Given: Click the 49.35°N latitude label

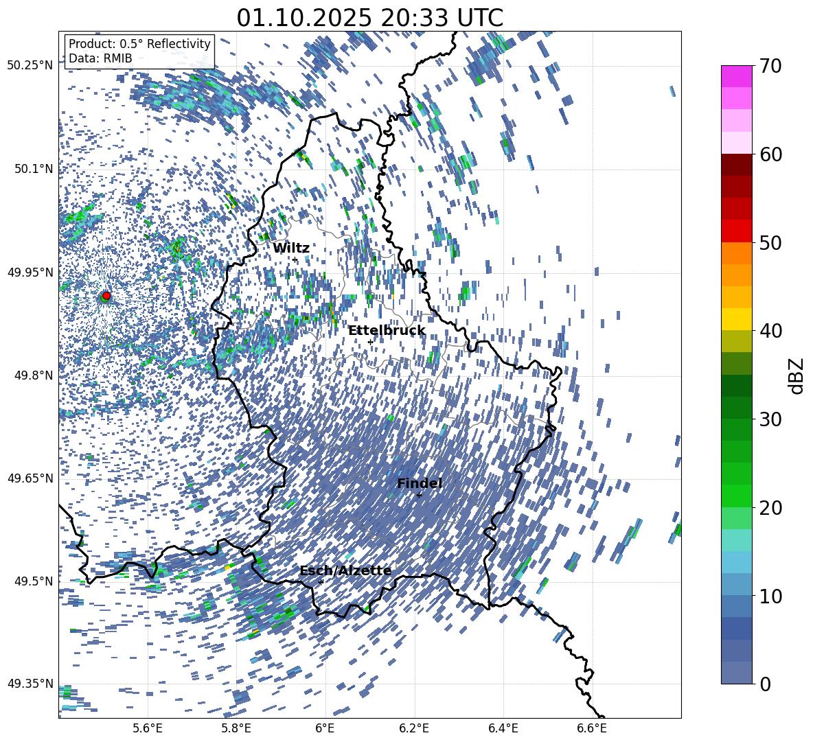Looking at the screenshot, I should click(x=30, y=684).
